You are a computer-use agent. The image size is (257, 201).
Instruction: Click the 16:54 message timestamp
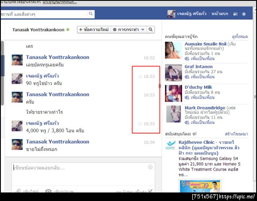coord(149,143)
